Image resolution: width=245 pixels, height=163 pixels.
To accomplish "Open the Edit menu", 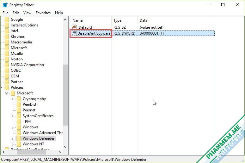I will [x=16, y=13].
